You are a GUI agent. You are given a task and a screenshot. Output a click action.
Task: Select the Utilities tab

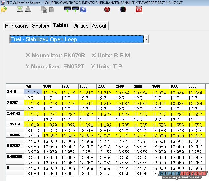pyautogui.click(x=80, y=26)
